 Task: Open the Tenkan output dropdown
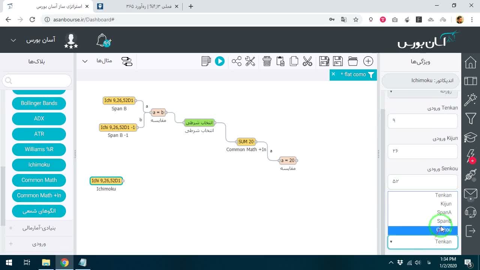tap(423, 242)
